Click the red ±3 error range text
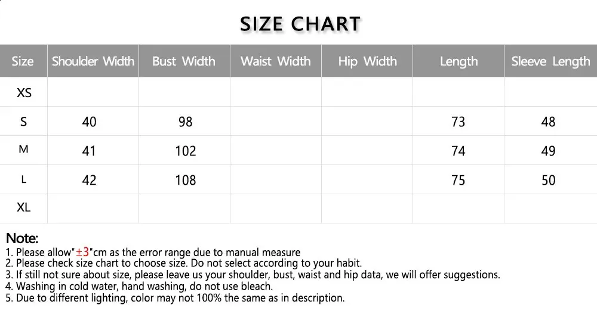This screenshot has width=597, height=311. point(82,252)
